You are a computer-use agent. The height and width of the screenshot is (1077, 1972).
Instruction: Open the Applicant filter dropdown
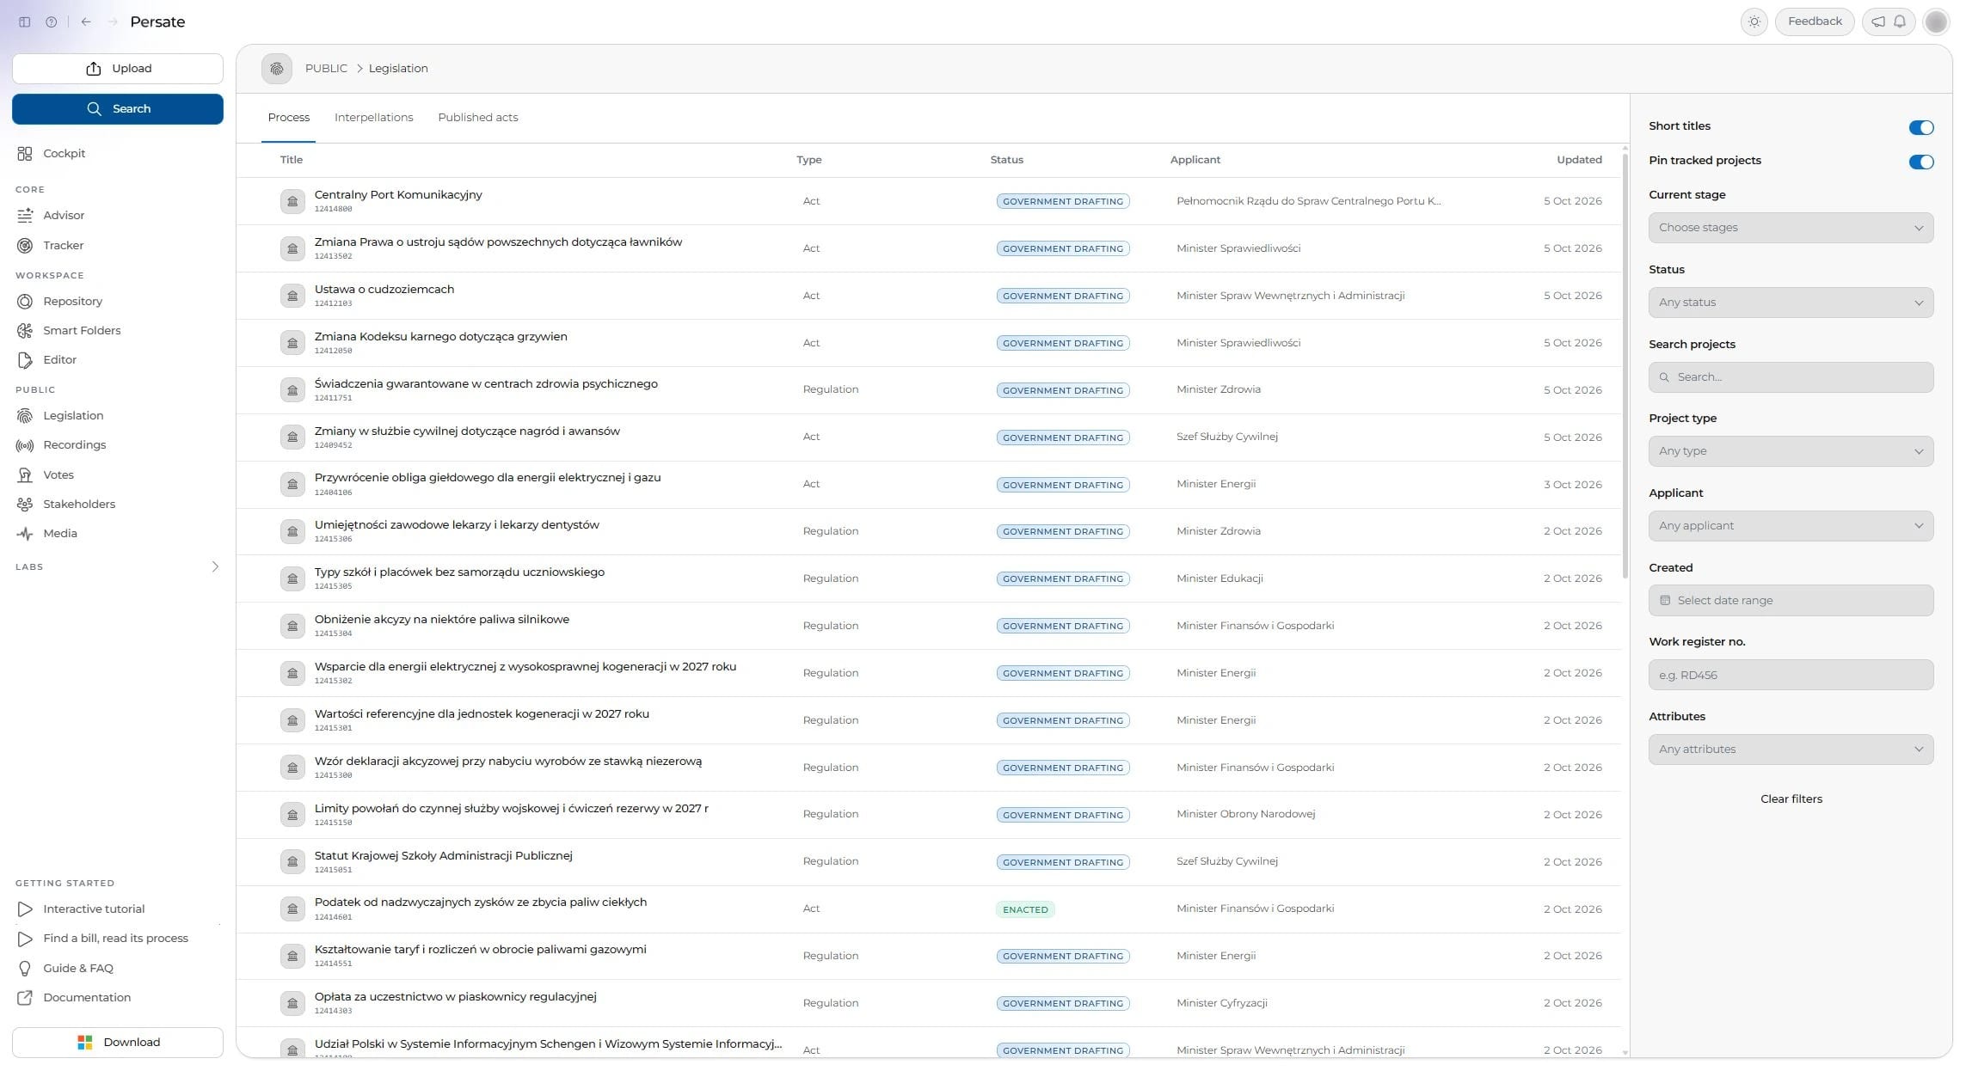coord(1791,526)
